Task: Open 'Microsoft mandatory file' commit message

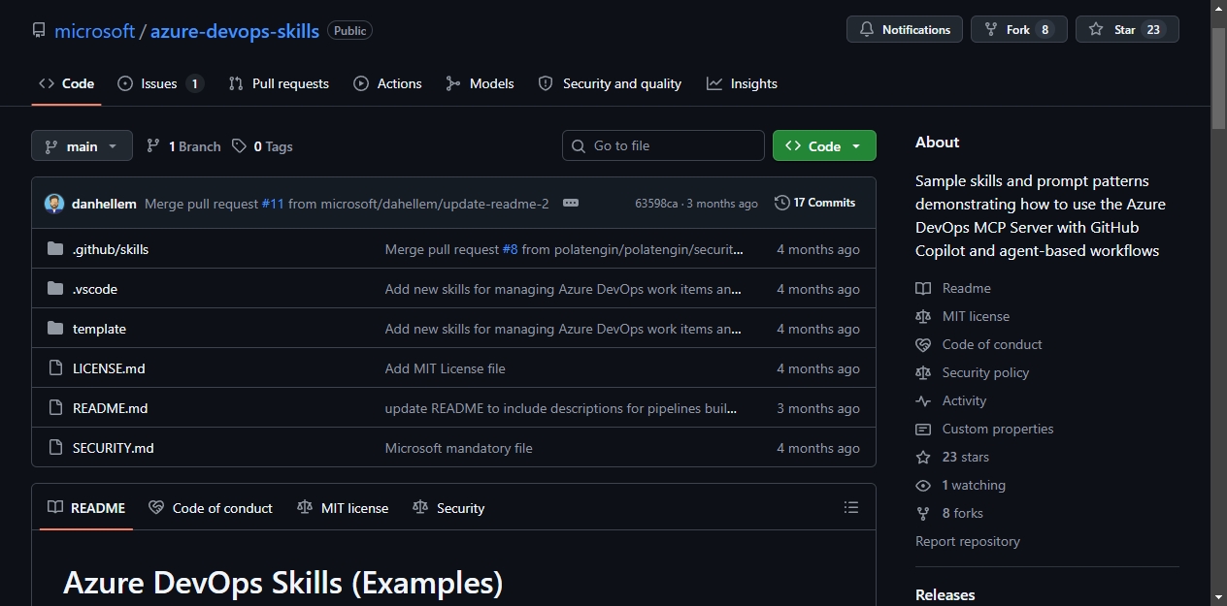Action: click(458, 448)
